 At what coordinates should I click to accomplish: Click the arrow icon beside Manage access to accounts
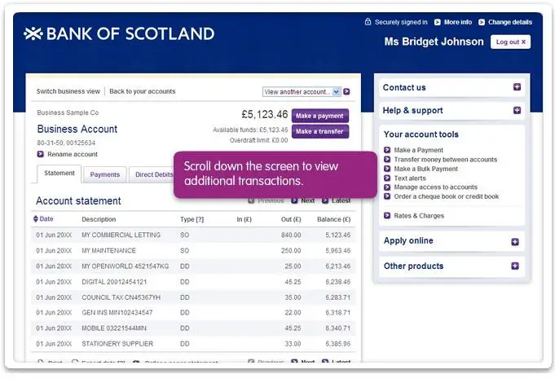click(x=387, y=187)
